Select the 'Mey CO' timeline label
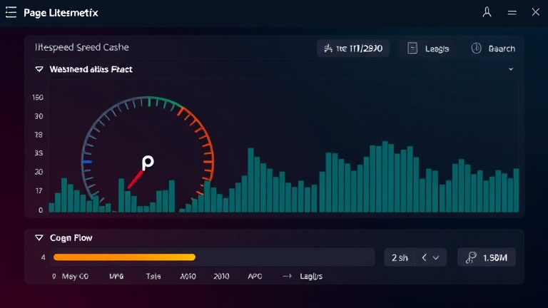 (x=75, y=276)
